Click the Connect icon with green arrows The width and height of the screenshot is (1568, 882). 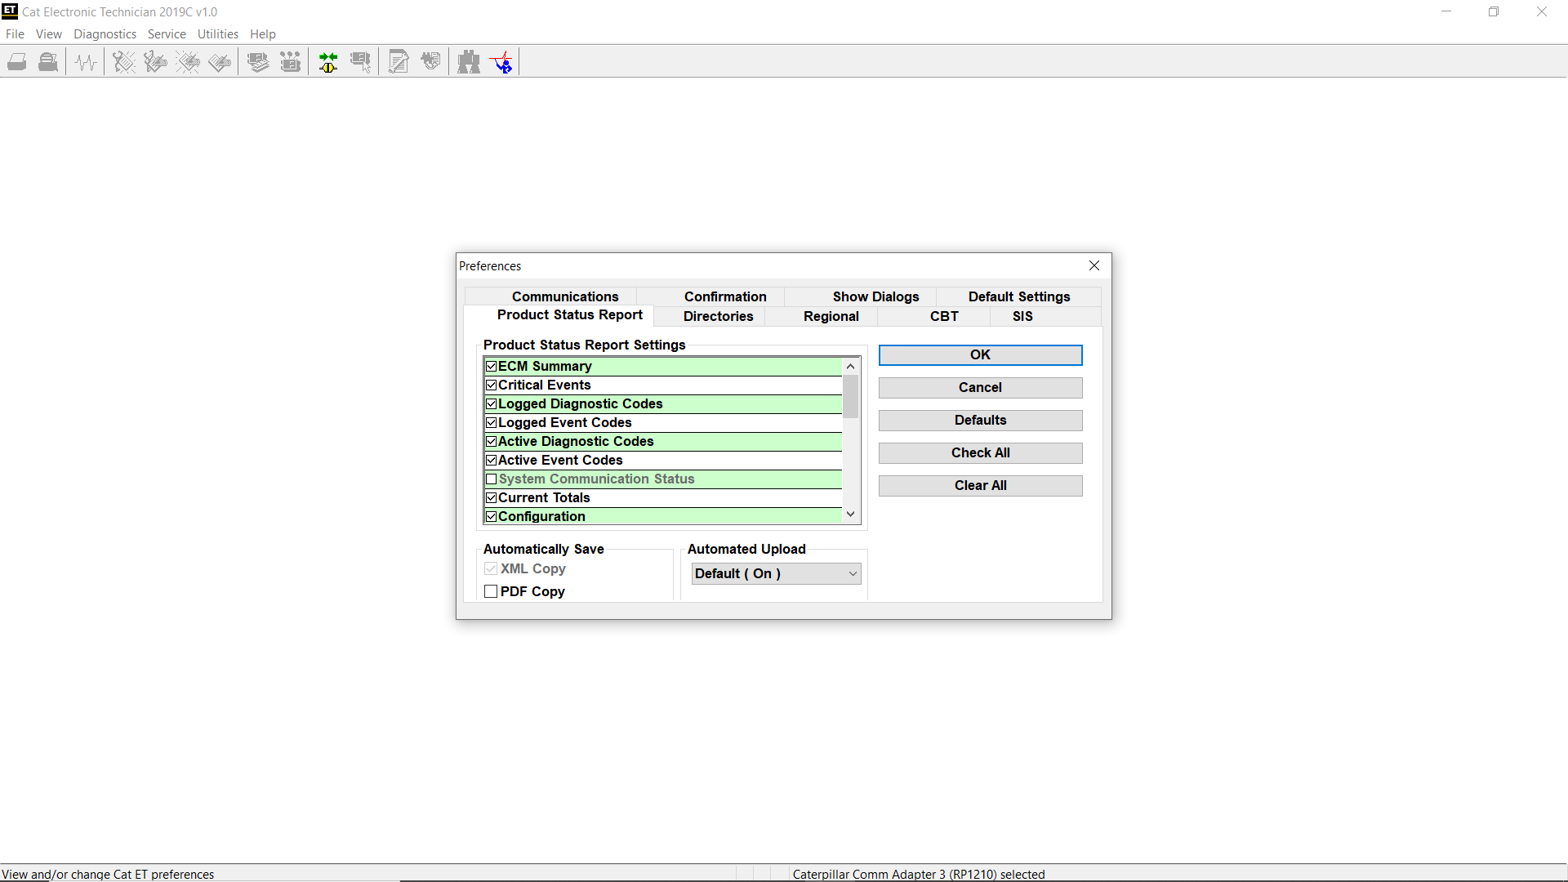point(328,61)
